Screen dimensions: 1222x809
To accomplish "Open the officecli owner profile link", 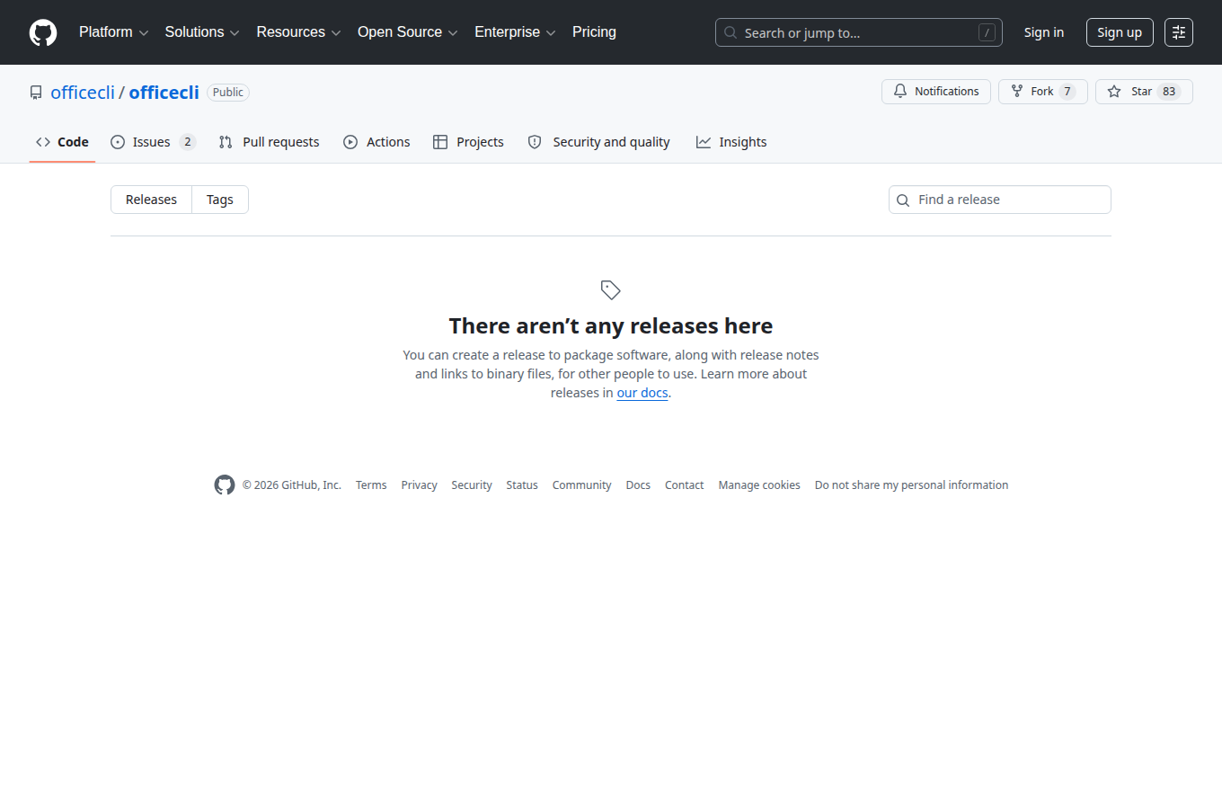I will pos(83,93).
